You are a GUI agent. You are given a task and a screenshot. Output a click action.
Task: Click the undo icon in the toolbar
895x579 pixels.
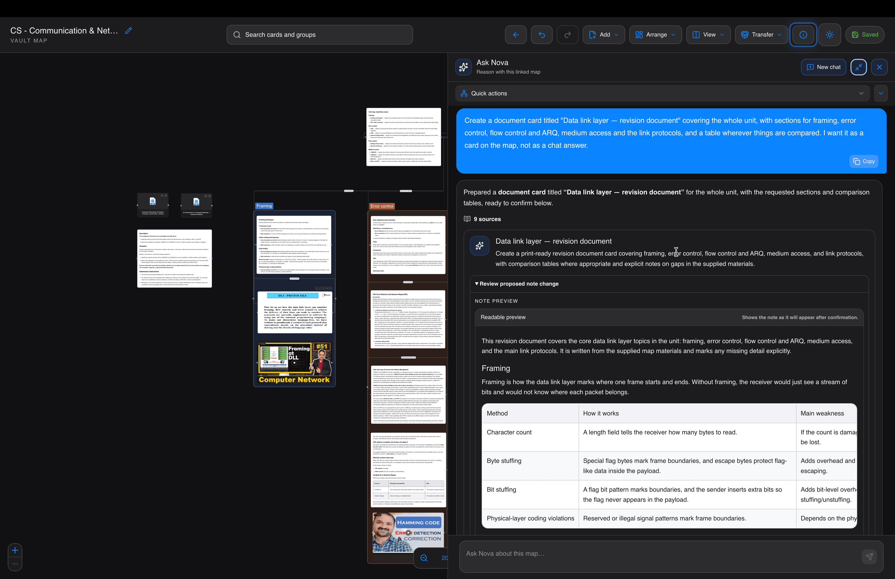point(541,34)
